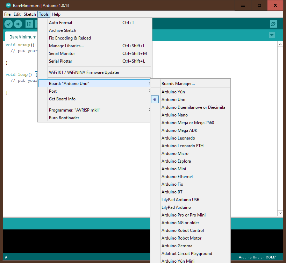This screenshot has width=286, height=263.
Task: Open the Serial Monitor magnifier icon
Action: [x=273, y=24]
